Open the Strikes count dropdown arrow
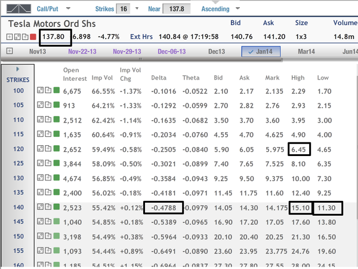 point(137,8)
